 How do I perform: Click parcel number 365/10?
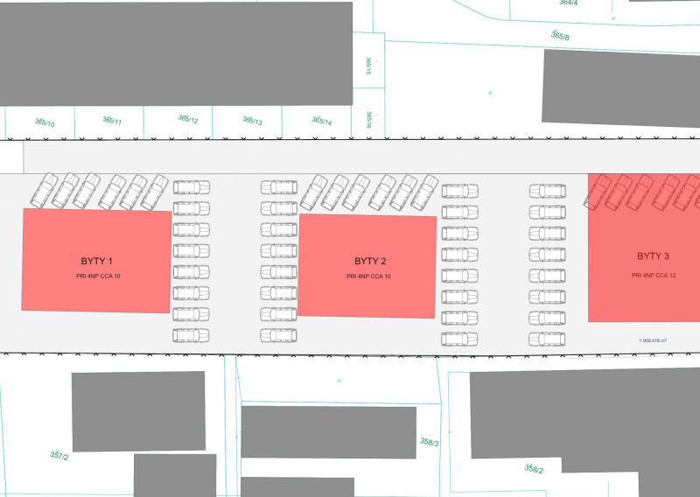pos(45,122)
